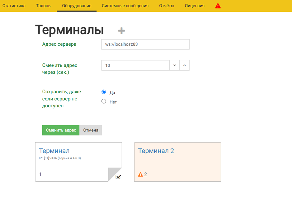Increase seconds with the up chevron
The width and height of the screenshot is (292, 198).
coord(184,65)
